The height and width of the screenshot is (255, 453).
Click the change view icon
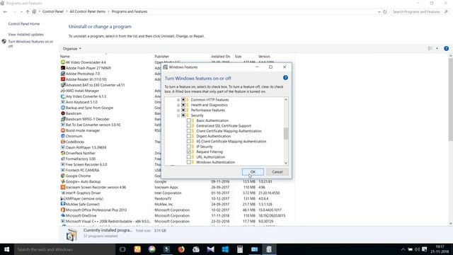pyautogui.click(x=430, y=49)
